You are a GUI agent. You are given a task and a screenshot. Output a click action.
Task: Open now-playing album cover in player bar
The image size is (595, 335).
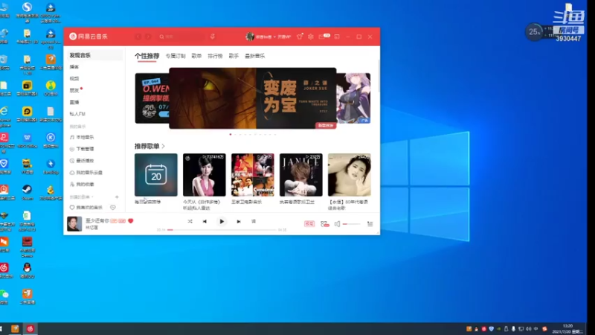tap(74, 224)
